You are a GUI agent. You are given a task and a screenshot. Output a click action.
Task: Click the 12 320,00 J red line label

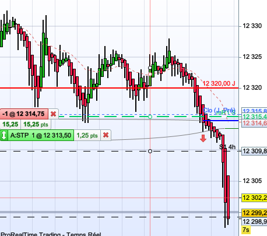(x=219, y=83)
